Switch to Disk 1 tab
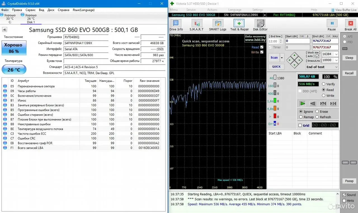 [31, 18]
